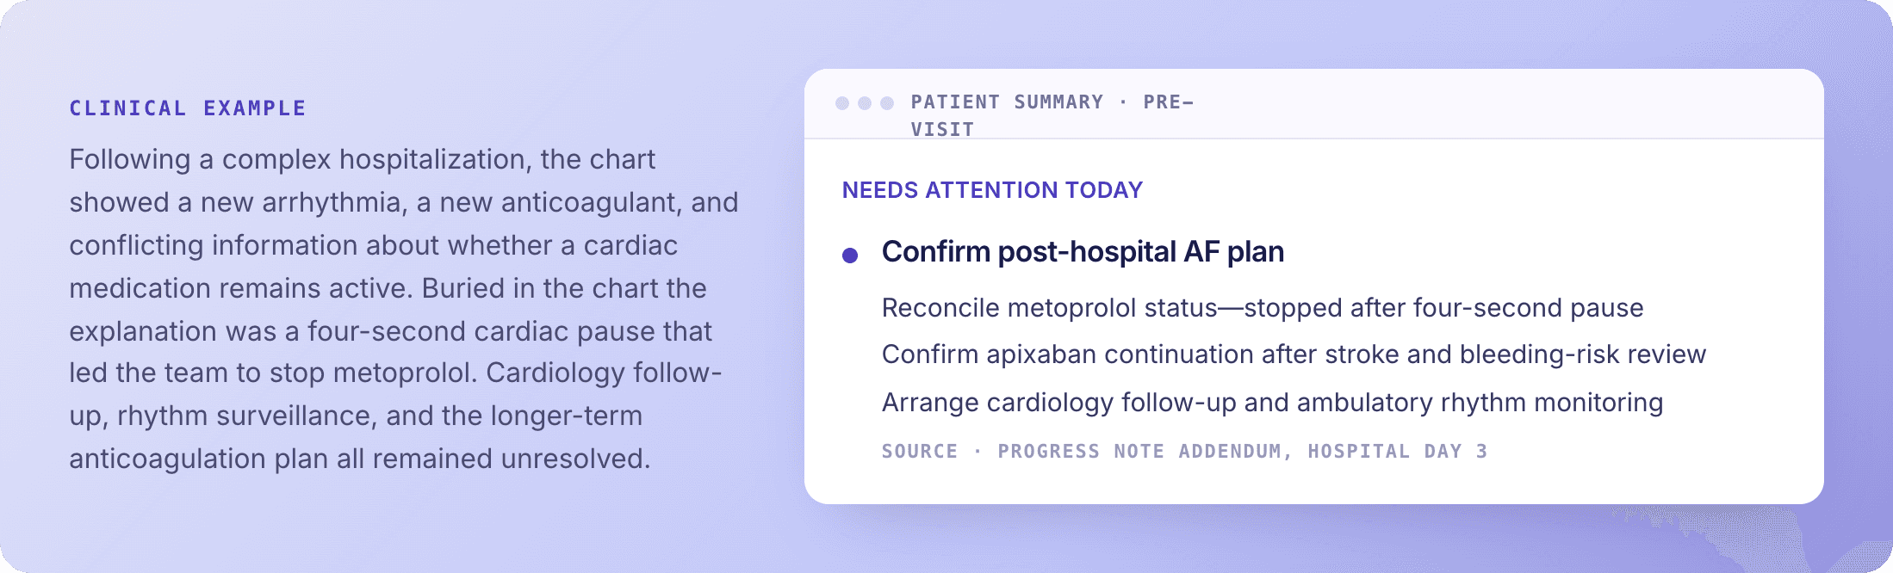Open the Progress Note Addendum source link

point(1139,452)
